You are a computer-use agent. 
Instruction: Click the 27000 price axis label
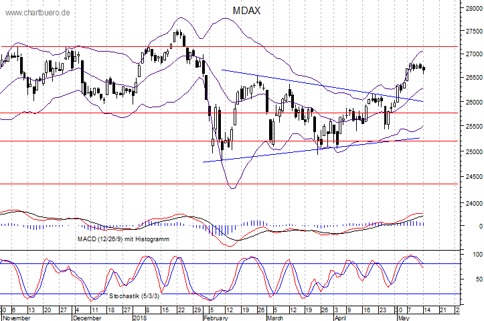pyautogui.click(x=471, y=54)
